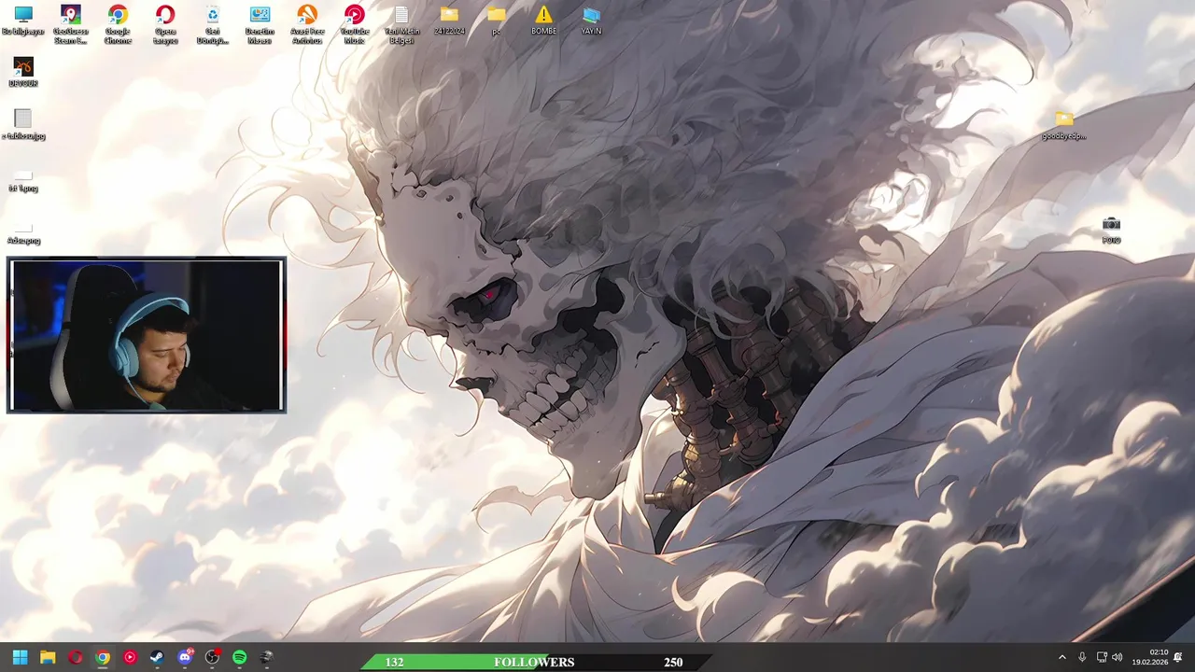The image size is (1195, 672).
Task: Open YouTube Music from the taskbar
Action: click(x=130, y=657)
